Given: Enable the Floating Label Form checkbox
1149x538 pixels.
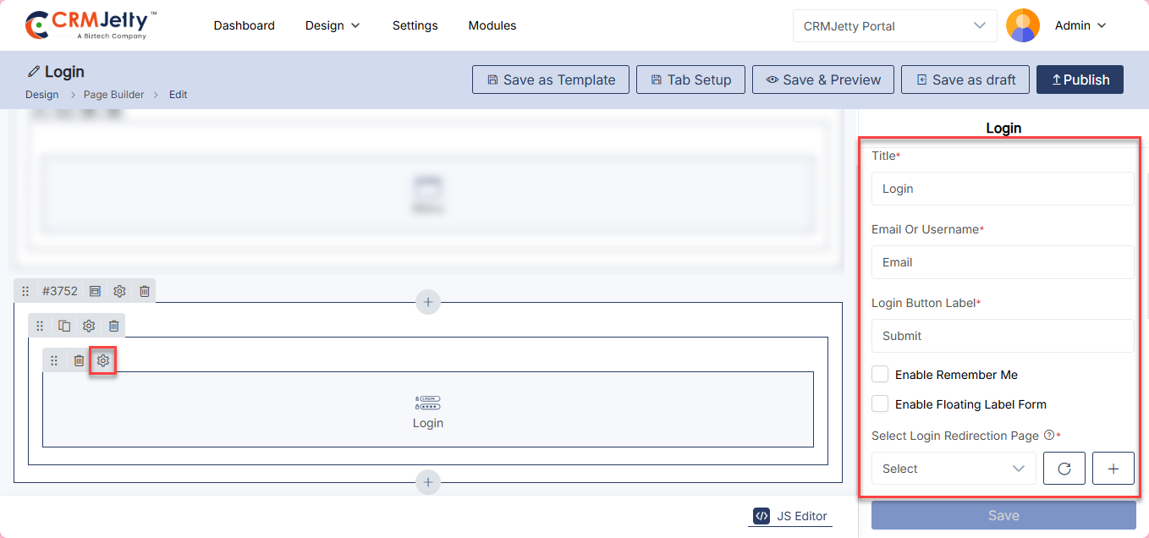Looking at the screenshot, I should pos(881,404).
